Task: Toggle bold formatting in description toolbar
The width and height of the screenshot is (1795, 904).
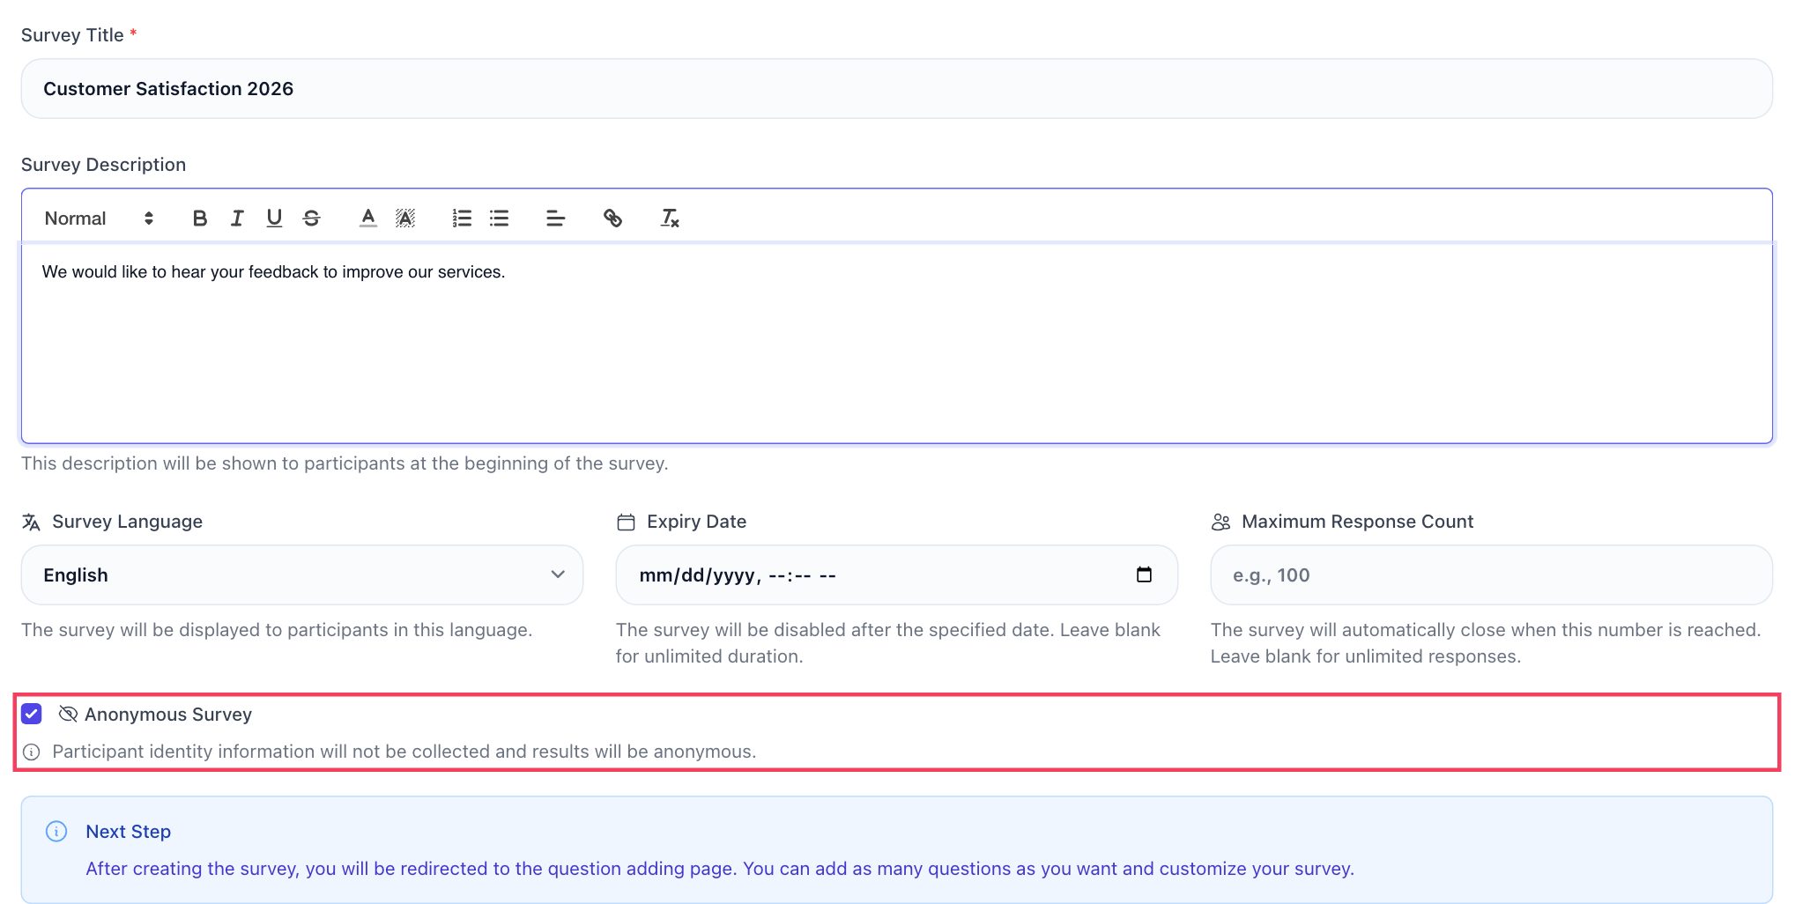Action: coord(200,219)
